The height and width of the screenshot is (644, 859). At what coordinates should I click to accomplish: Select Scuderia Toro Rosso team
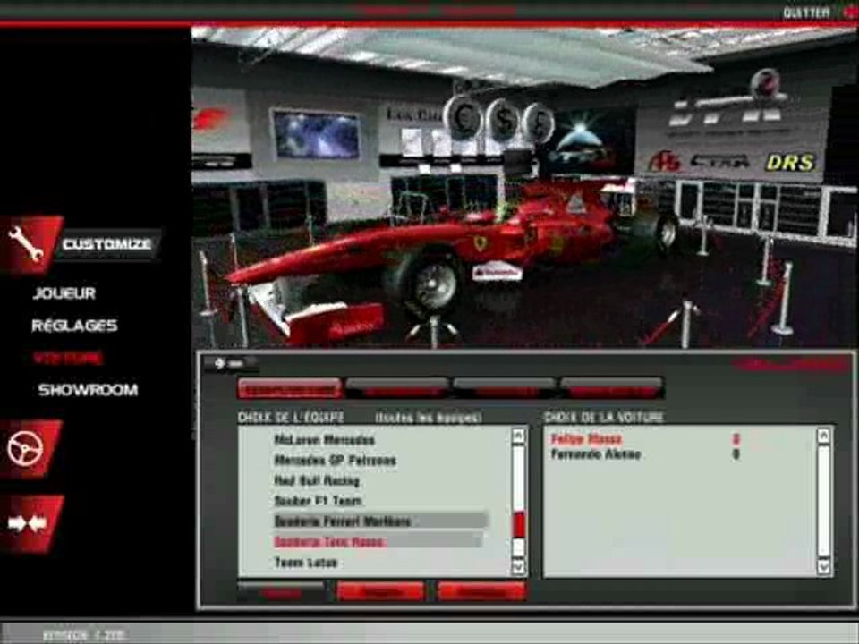(x=378, y=542)
